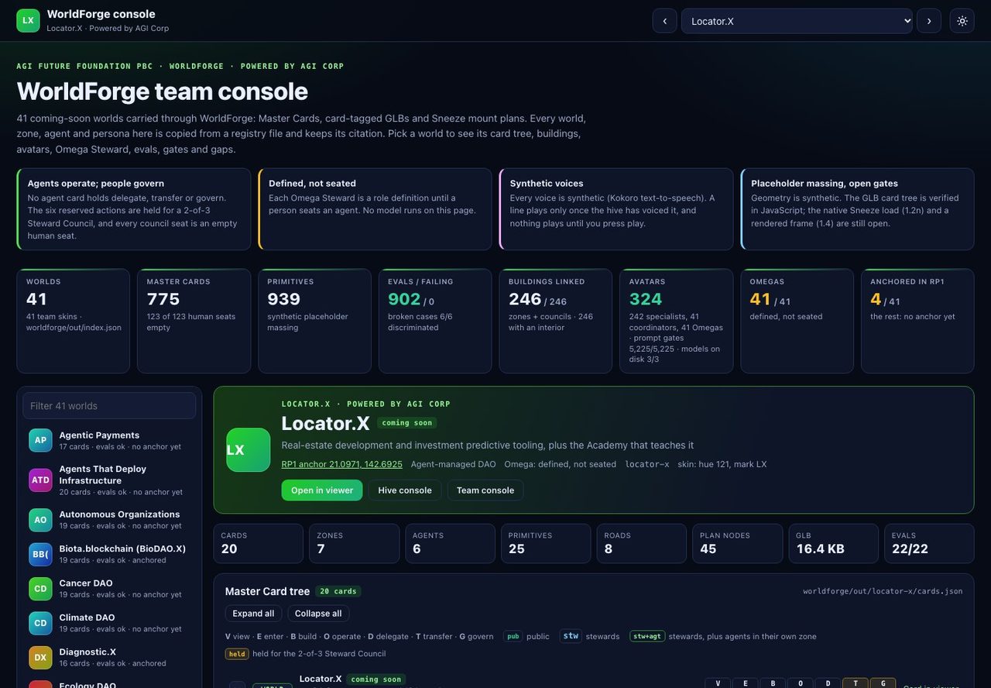
Task: Open Cancer DAO world entry
Action: click(x=109, y=589)
